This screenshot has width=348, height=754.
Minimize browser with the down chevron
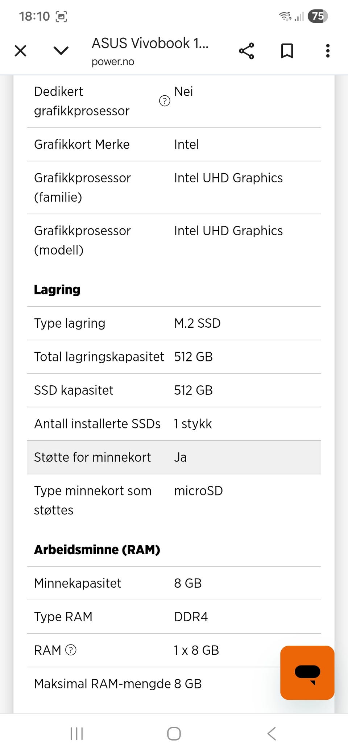click(61, 51)
